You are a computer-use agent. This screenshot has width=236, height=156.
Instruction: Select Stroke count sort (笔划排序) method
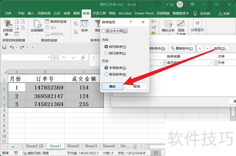106,74
